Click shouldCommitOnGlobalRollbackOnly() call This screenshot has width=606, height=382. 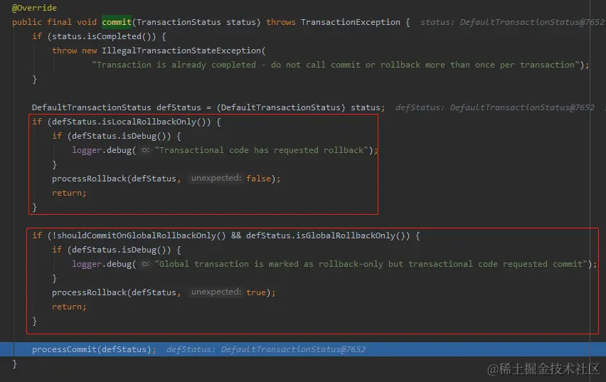coord(141,235)
